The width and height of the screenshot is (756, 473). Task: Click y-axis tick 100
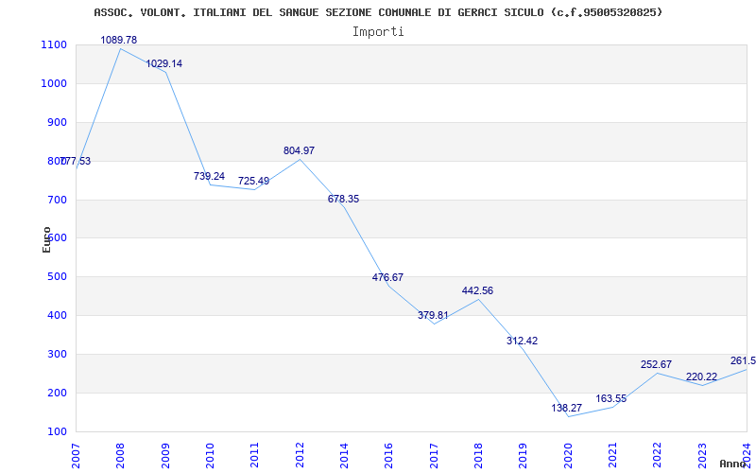(x=57, y=431)
